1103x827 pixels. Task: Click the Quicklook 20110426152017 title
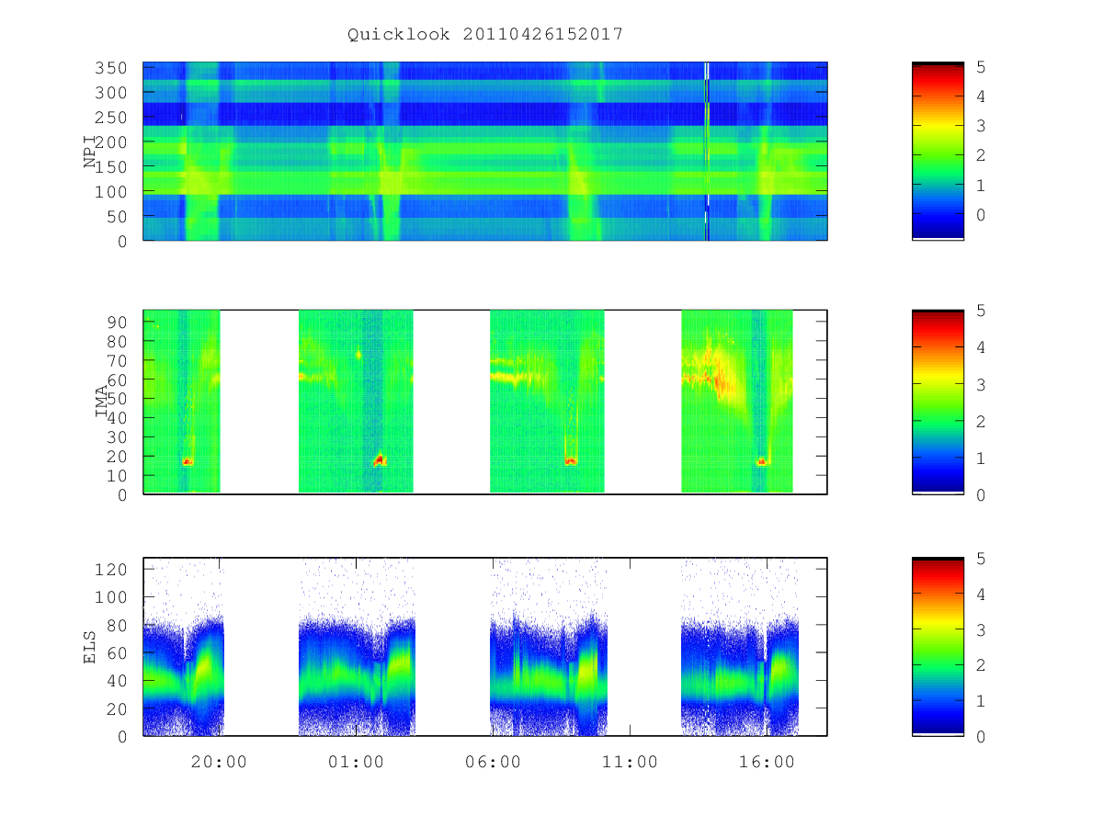pyautogui.click(x=485, y=34)
